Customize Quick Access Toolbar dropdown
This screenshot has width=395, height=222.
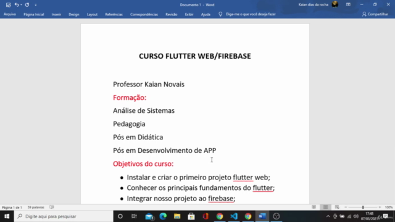tap(36, 5)
